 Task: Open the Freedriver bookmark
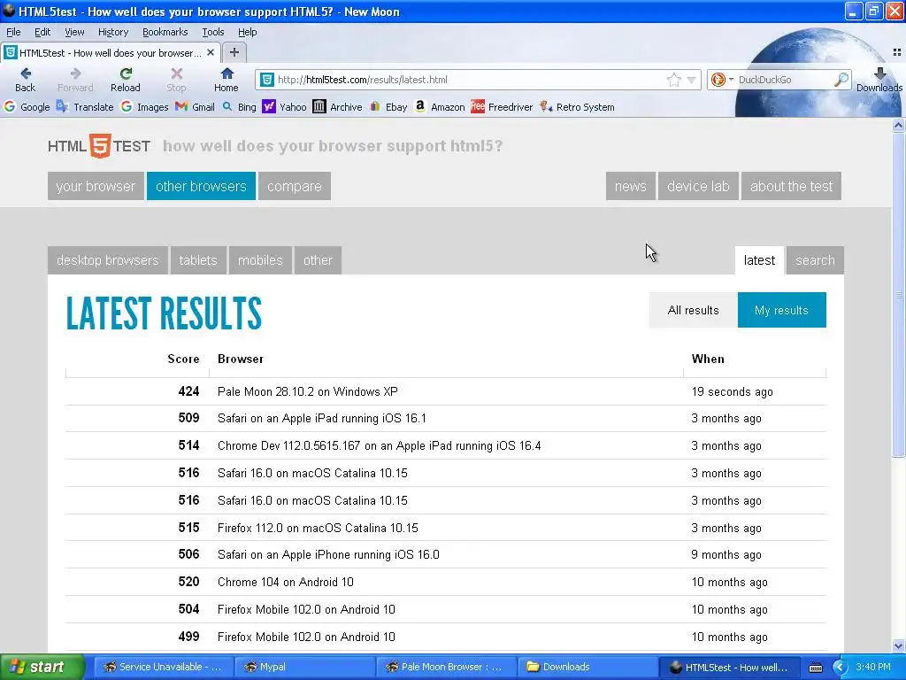tap(502, 107)
